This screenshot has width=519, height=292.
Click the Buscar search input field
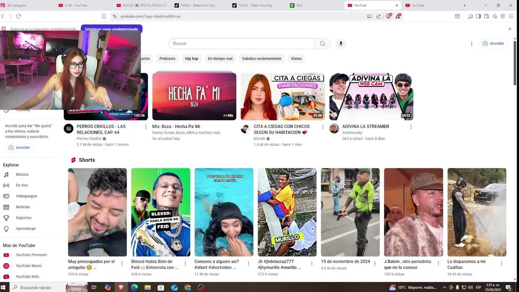tap(241, 43)
